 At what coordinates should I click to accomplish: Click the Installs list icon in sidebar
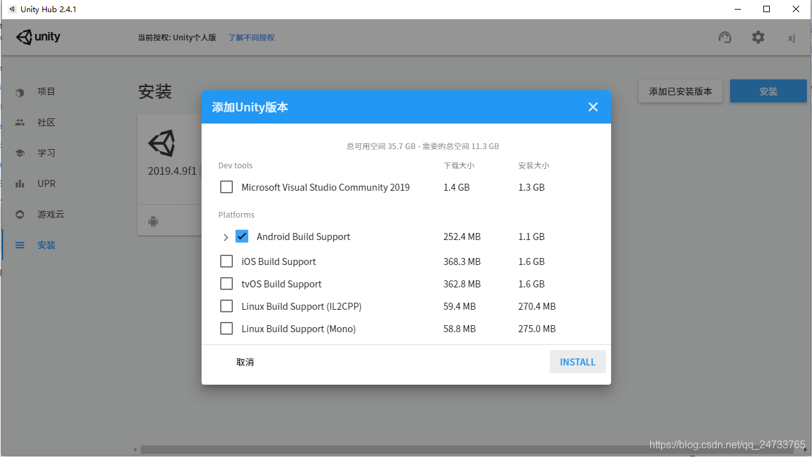(x=20, y=245)
